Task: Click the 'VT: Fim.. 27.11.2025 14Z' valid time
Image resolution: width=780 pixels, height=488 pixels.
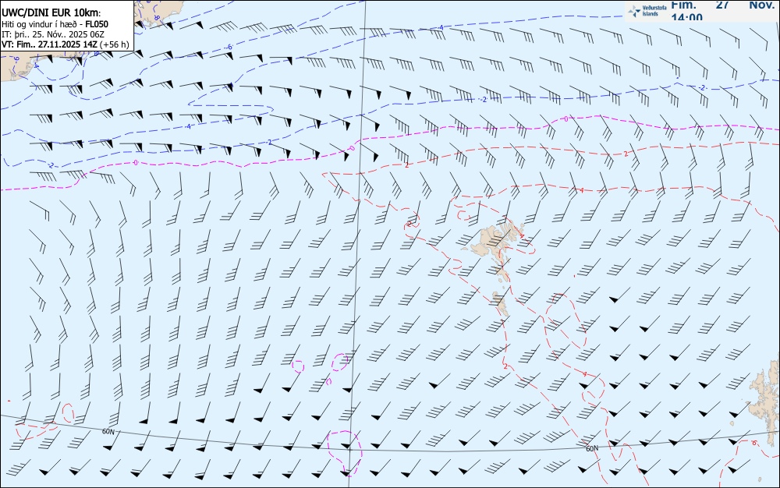Action: [x=50, y=44]
